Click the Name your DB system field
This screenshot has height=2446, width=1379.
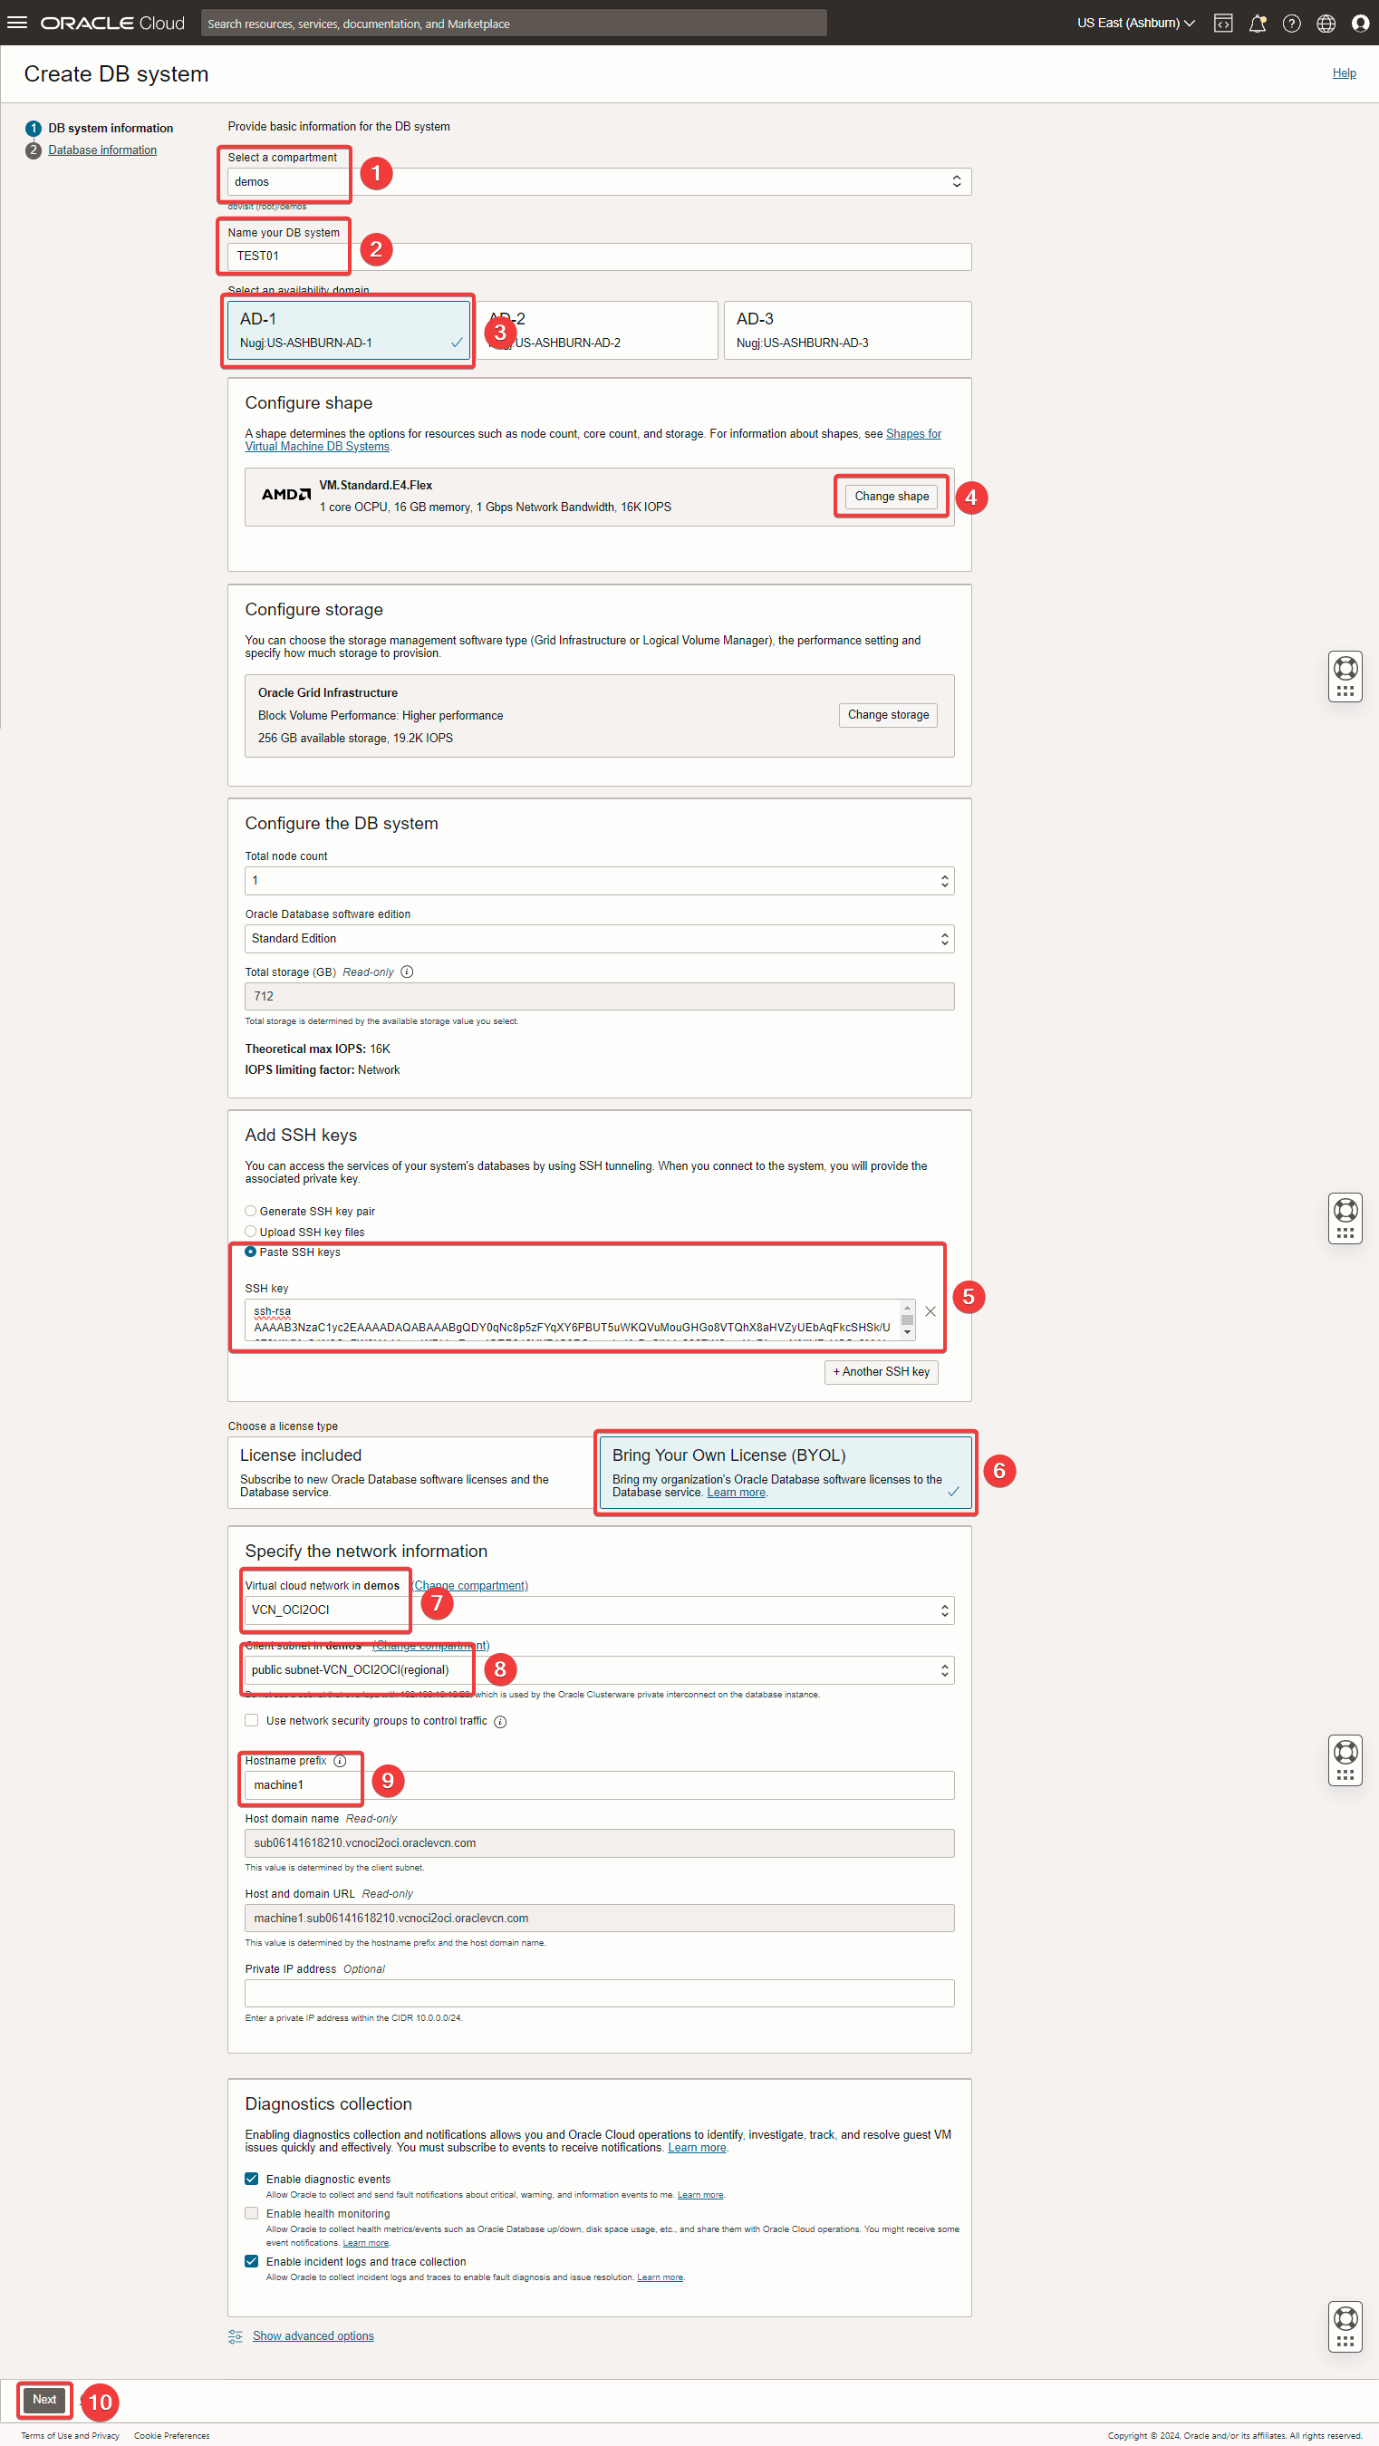[x=599, y=256]
